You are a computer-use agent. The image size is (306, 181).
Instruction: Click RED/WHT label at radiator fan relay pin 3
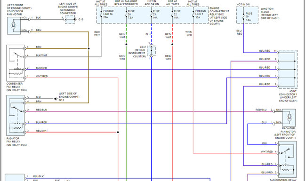coord(42,131)
